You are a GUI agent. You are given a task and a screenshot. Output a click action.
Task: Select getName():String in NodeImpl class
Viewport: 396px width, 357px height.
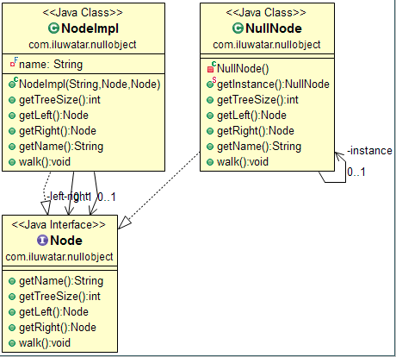(61, 147)
